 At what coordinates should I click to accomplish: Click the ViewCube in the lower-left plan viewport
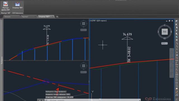[x=84, y=66]
